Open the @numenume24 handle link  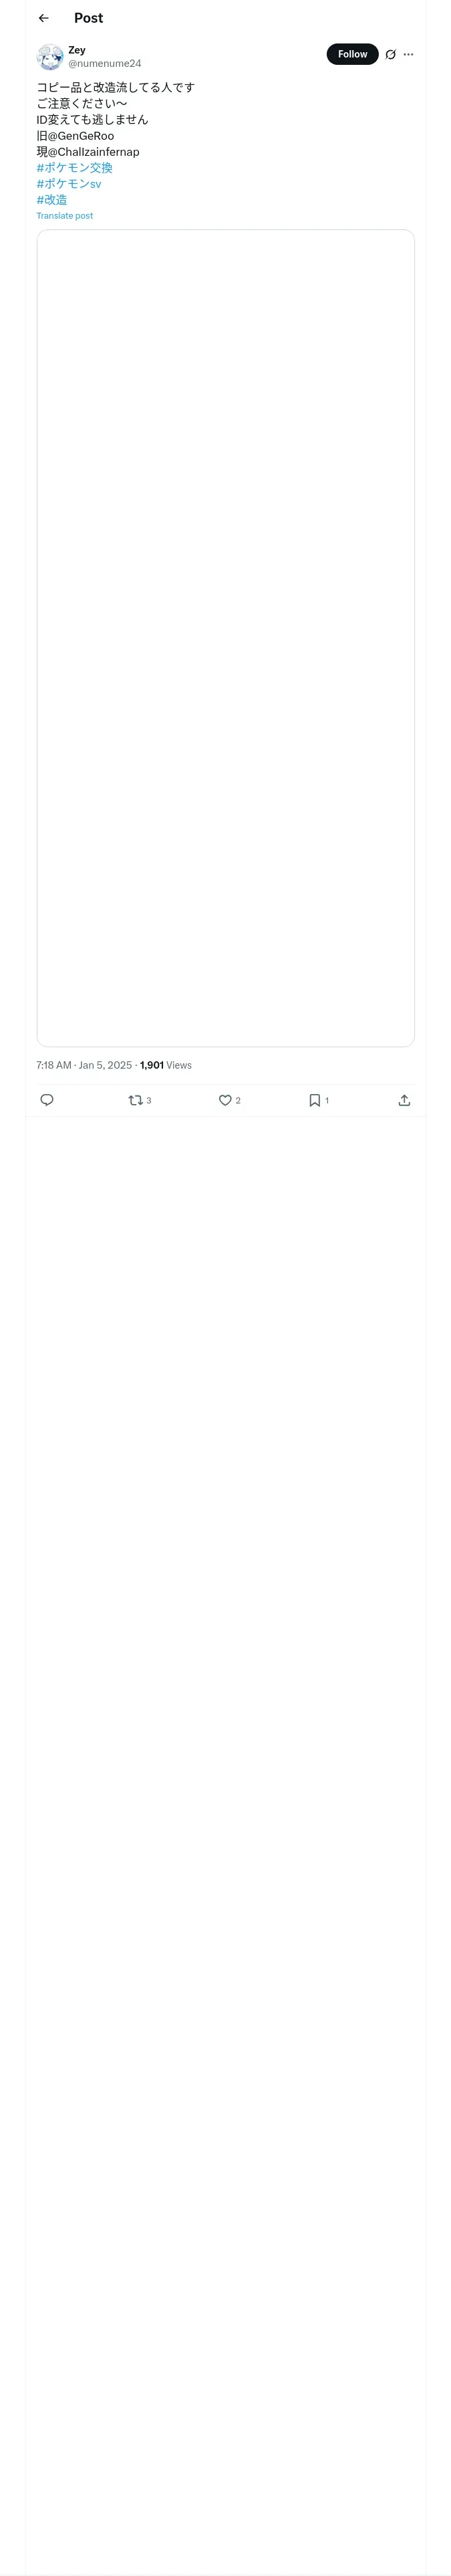104,64
